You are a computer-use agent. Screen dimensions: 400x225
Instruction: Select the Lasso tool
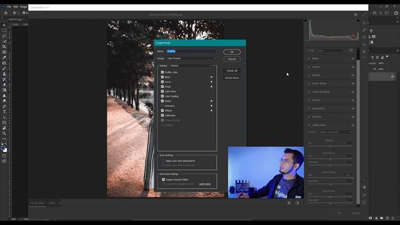[4, 36]
